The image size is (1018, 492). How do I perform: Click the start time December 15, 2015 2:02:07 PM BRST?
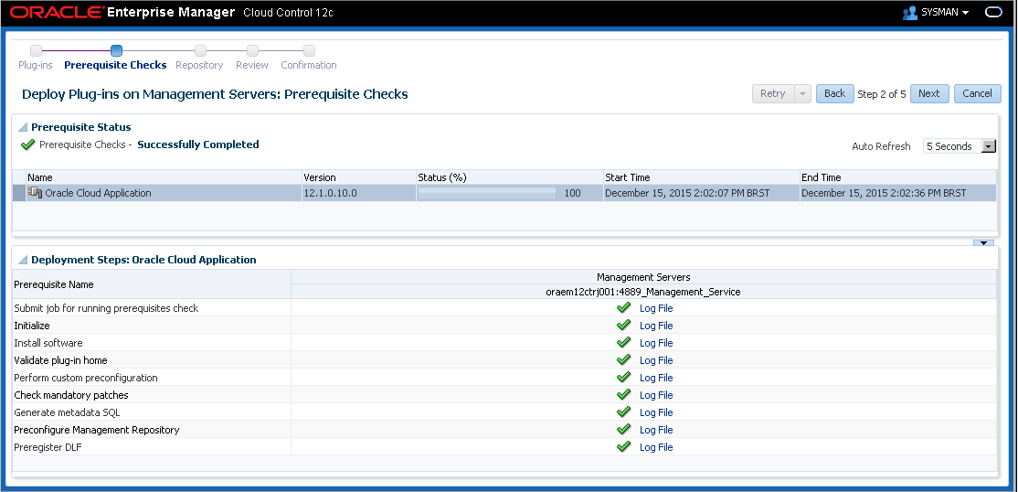[x=687, y=193]
